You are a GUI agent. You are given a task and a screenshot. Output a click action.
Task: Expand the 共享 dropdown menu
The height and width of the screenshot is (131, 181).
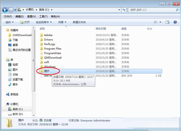click(62, 22)
